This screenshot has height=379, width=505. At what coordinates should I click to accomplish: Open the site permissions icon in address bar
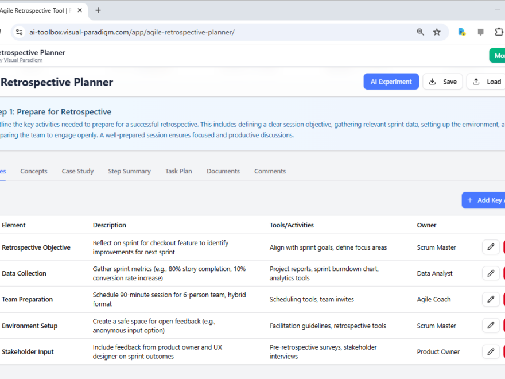(19, 32)
